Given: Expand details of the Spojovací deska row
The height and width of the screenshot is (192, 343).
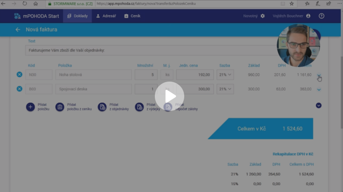Looking at the screenshot, I should [x=319, y=89].
